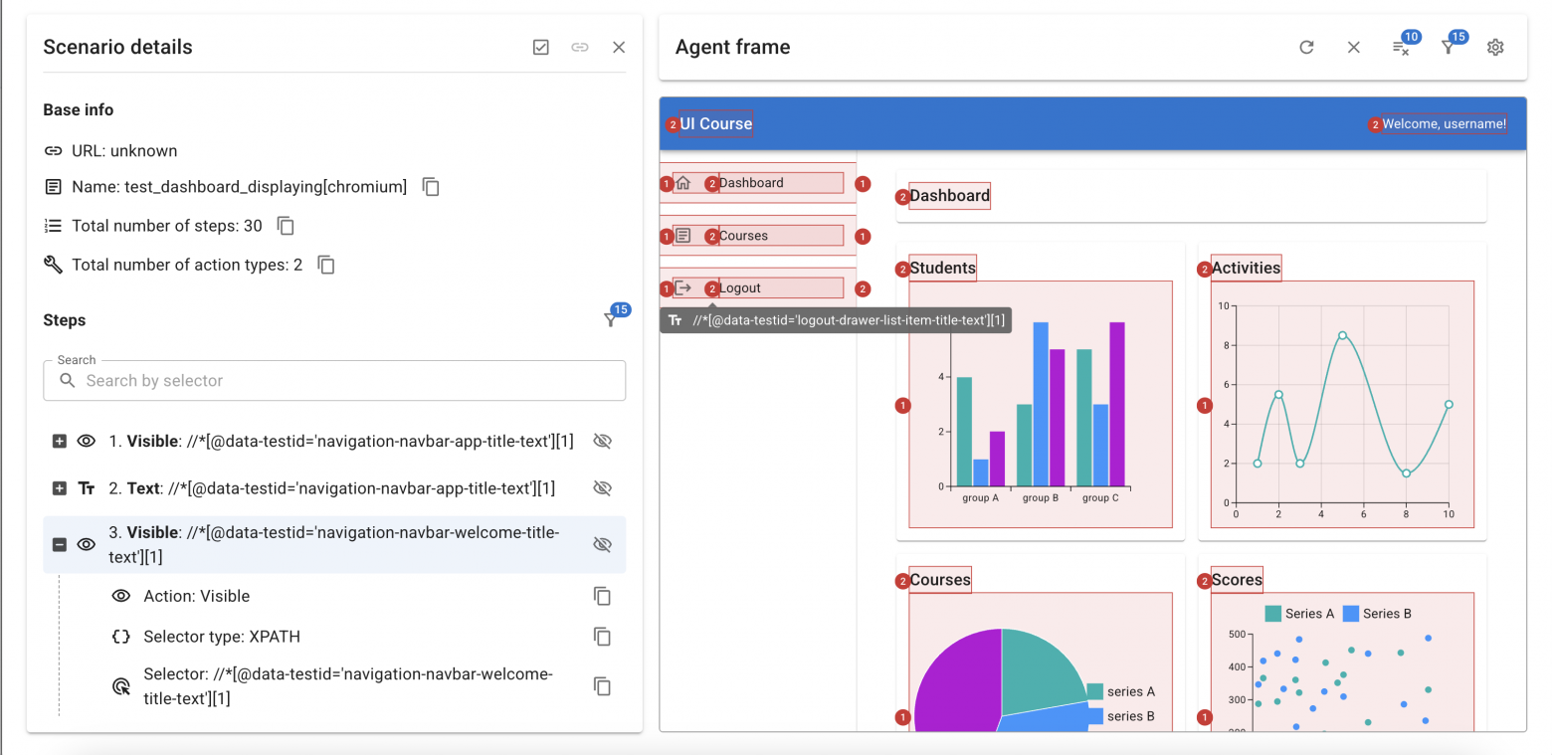Copy total number of steps value
The width and height of the screenshot is (1552, 755).
tap(286, 226)
